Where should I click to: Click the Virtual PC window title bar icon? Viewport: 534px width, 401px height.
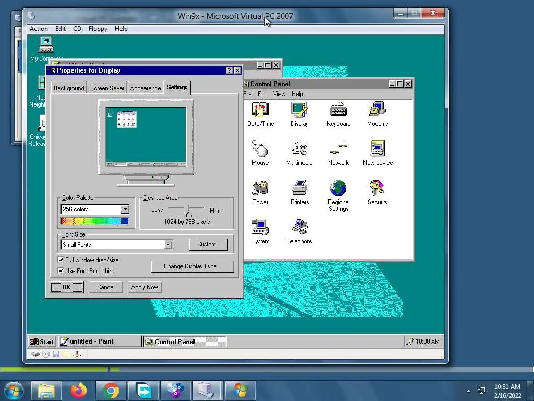31,16
